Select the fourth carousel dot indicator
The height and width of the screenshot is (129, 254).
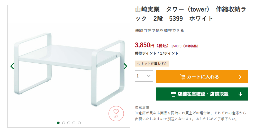click(74, 123)
